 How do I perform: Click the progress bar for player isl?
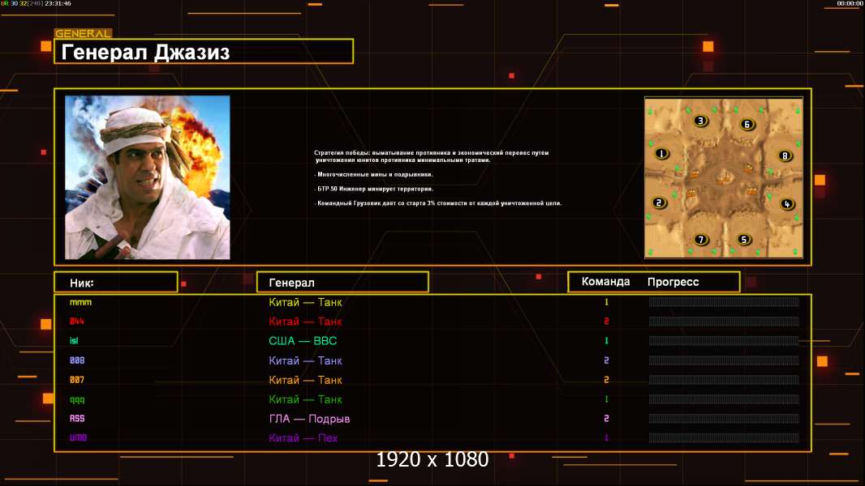[724, 341]
